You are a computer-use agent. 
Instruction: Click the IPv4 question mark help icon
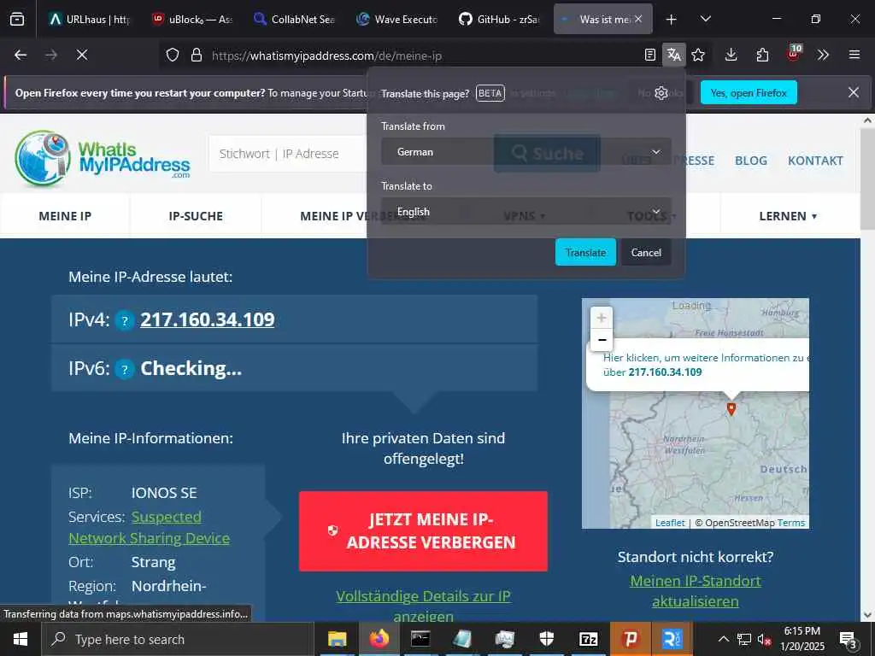pyautogui.click(x=125, y=321)
